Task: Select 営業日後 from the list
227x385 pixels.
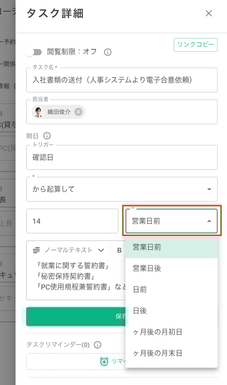Action: (171, 268)
